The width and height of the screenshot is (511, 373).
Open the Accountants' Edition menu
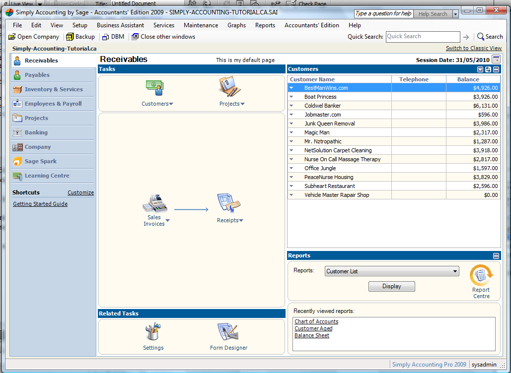[x=311, y=25]
